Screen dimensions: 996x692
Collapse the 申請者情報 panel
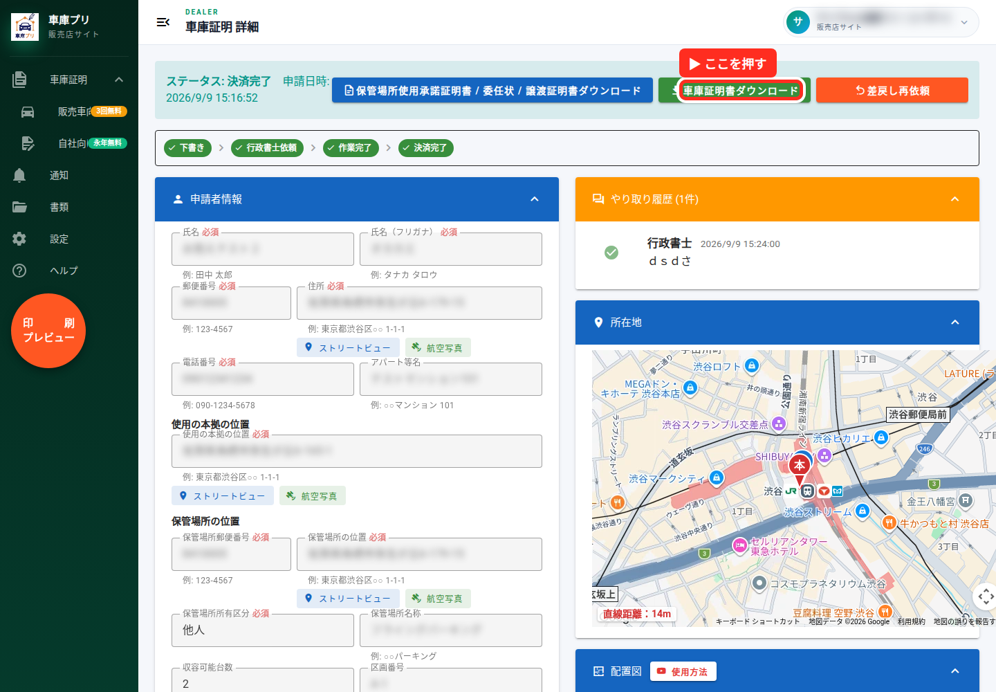pos(535,199)
